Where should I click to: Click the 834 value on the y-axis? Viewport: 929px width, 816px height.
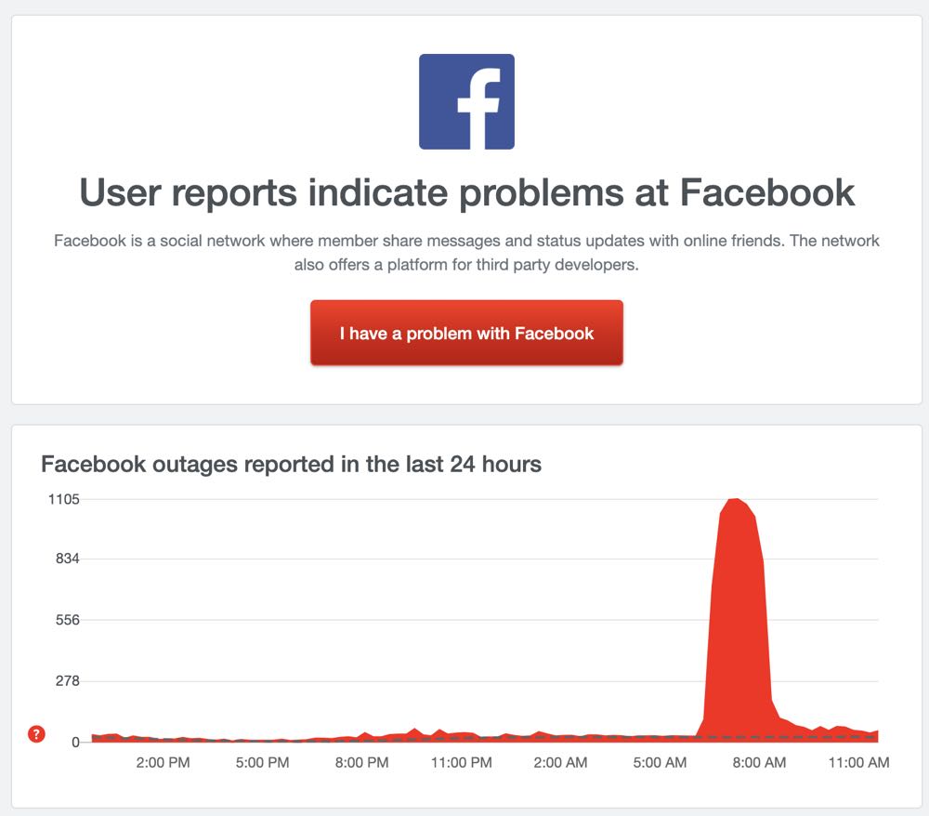click(68, 559)
